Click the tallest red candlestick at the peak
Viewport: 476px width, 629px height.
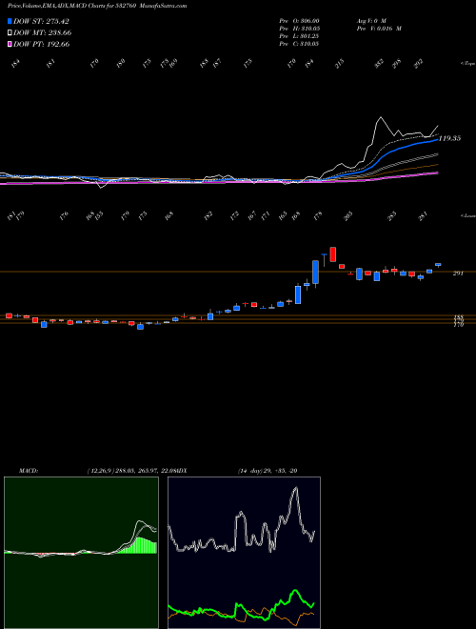pyautogui.click(x=332, y=254)
